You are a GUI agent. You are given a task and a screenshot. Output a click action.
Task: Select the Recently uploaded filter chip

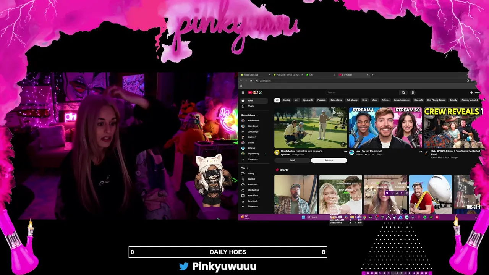click(x=470, y=100)
